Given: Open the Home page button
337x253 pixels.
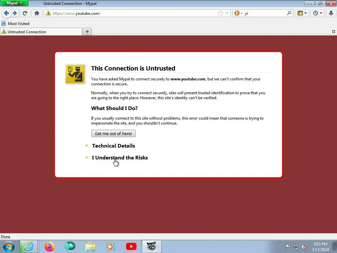Looking at the screenshot, I should 37,13.
